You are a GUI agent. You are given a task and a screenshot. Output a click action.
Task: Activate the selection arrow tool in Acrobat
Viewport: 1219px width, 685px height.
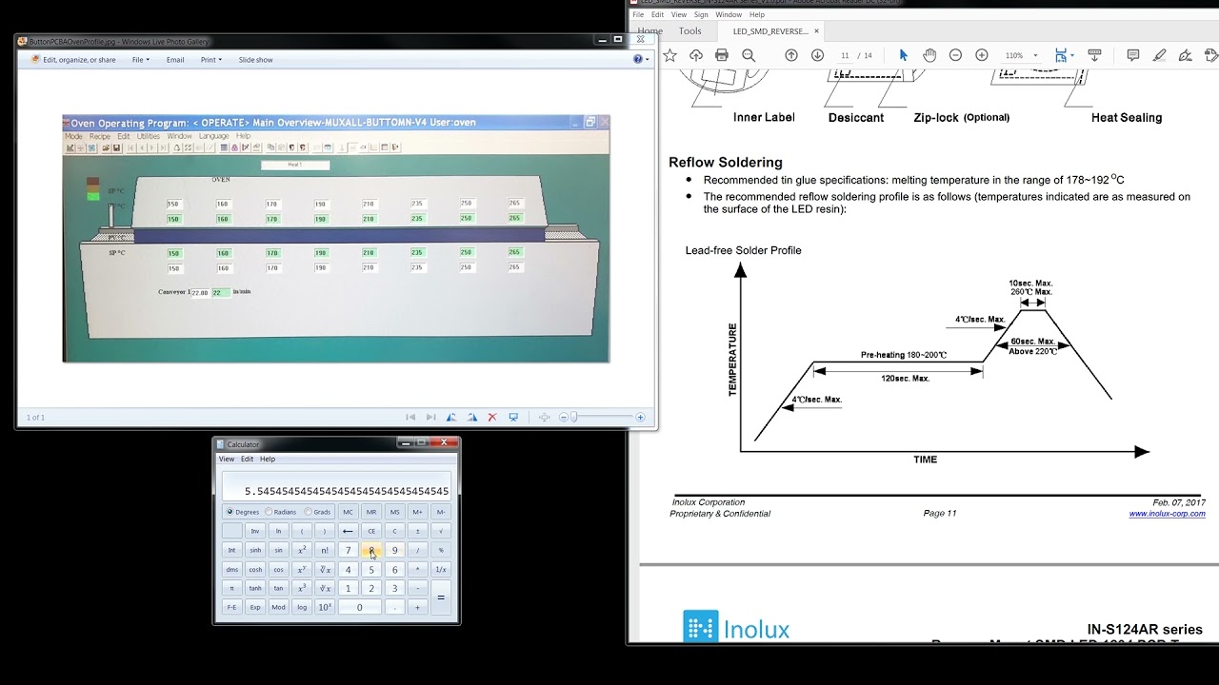[903, 55]
